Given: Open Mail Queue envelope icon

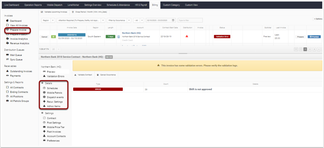Looking at the screenshot, I should (x=7, y=55).
